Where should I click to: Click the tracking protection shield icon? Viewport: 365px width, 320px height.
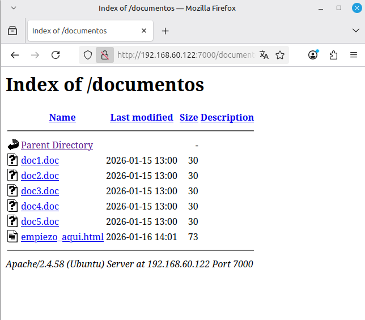pyautogui.click(x=88, y=55)
